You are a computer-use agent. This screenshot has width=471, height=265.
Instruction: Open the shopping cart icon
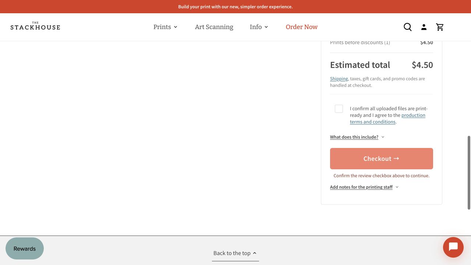click(440, 27)
